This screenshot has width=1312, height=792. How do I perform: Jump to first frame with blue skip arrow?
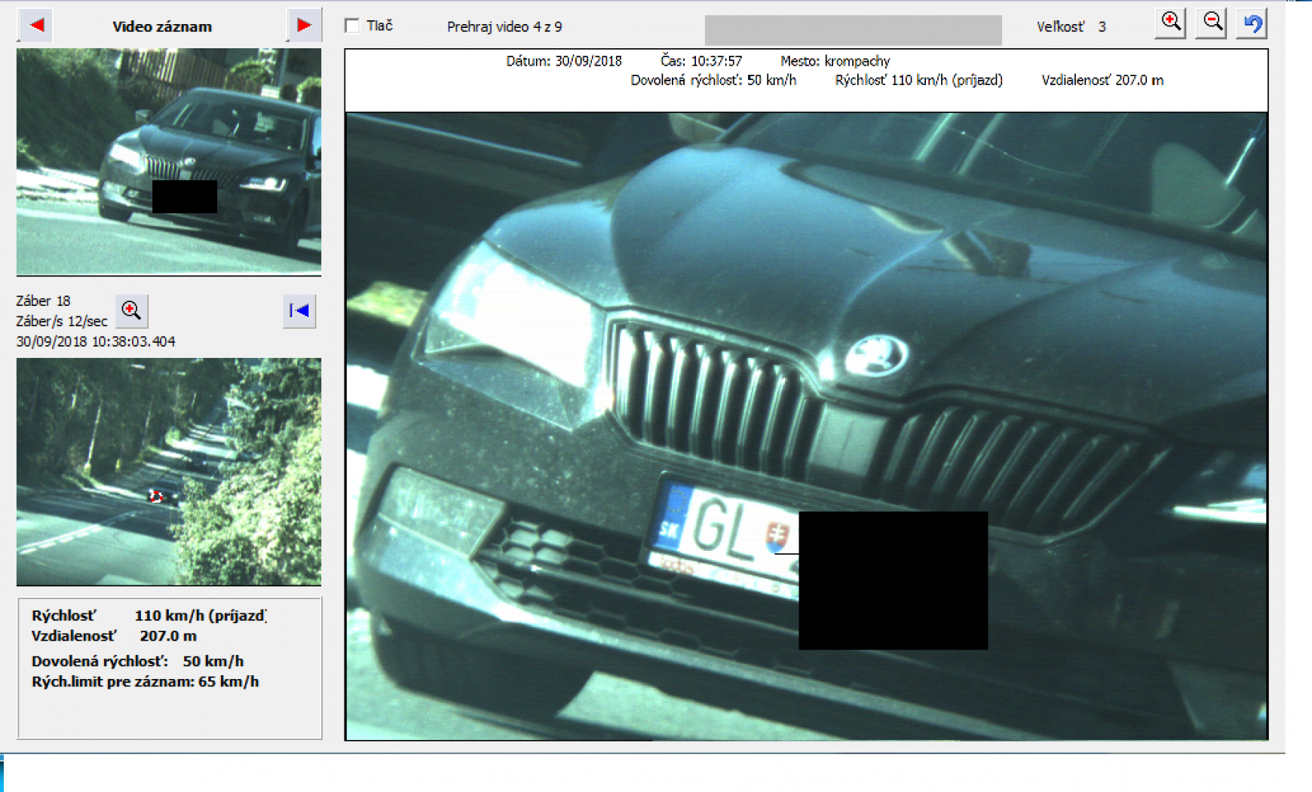(x=299, y=310)
